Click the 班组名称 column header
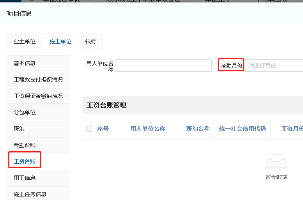The height and width of the screenshot is (200, 303). pos(198,129)
